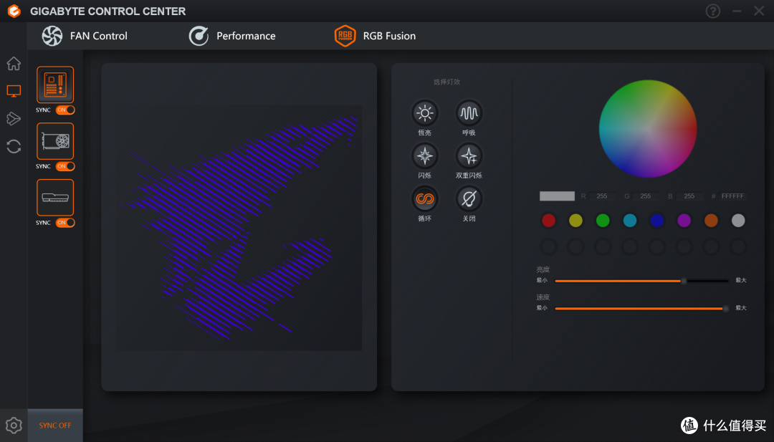
Task: Click the B value field
Action: [689, 196]
